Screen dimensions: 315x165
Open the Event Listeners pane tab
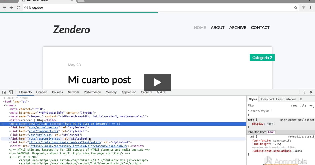pos(286,99)
